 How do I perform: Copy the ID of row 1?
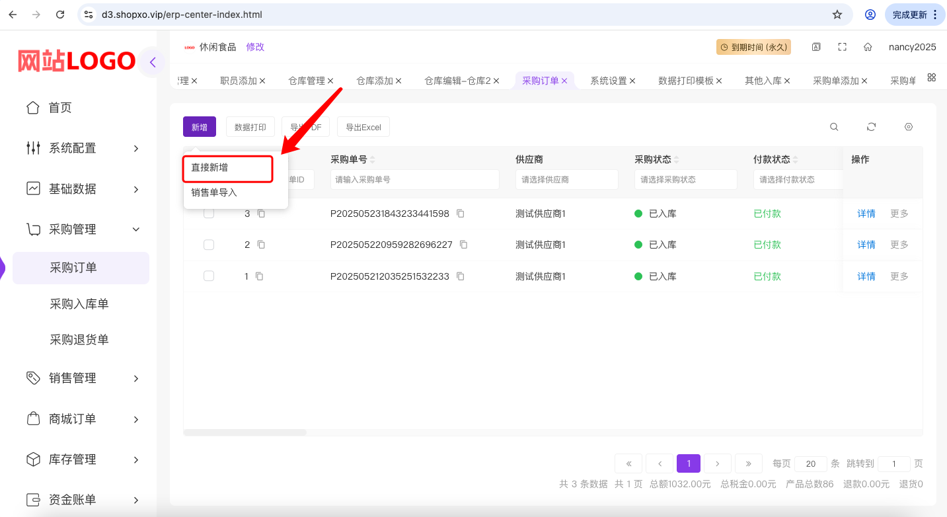tap(259, 276)
